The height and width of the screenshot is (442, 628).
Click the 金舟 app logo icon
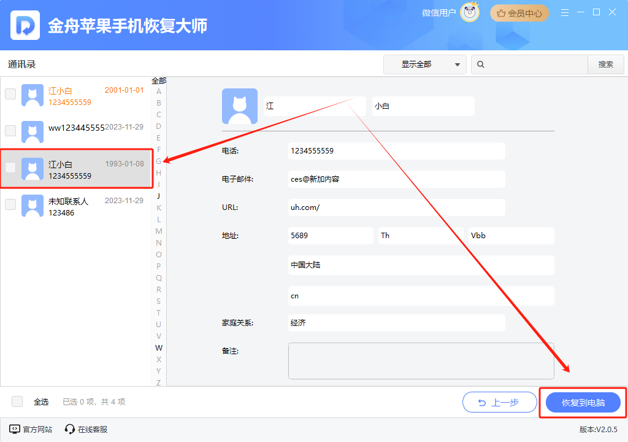click(x=24, y=25)
